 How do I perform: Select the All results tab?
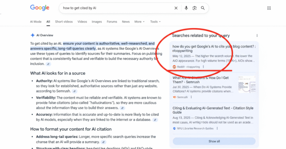48,22
